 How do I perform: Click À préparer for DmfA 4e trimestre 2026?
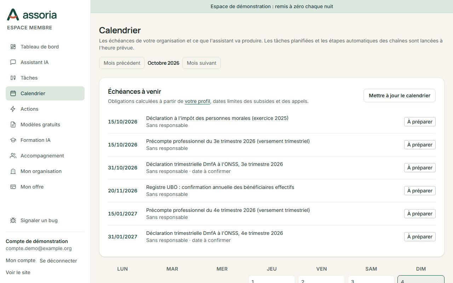[420, 237]
